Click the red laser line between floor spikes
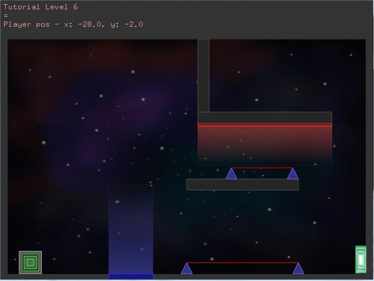 tap(243, 262)
